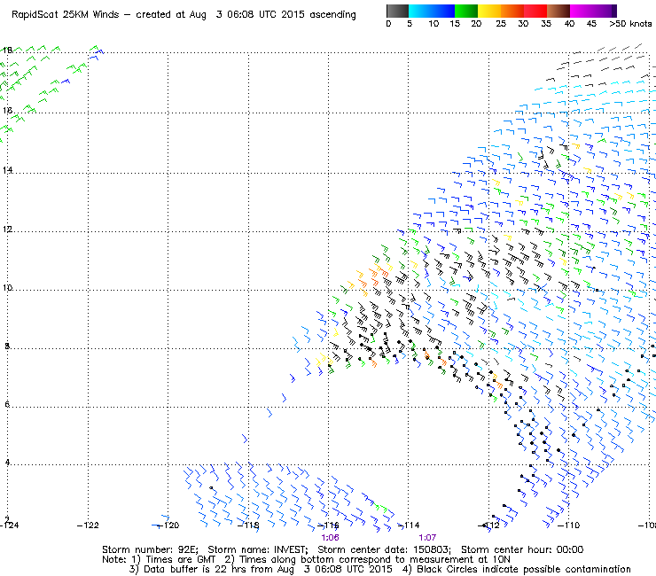Click the '-112' longitude axis label
Screen dimensions: 656x576
pyautogui.click(x=488, y=525)
